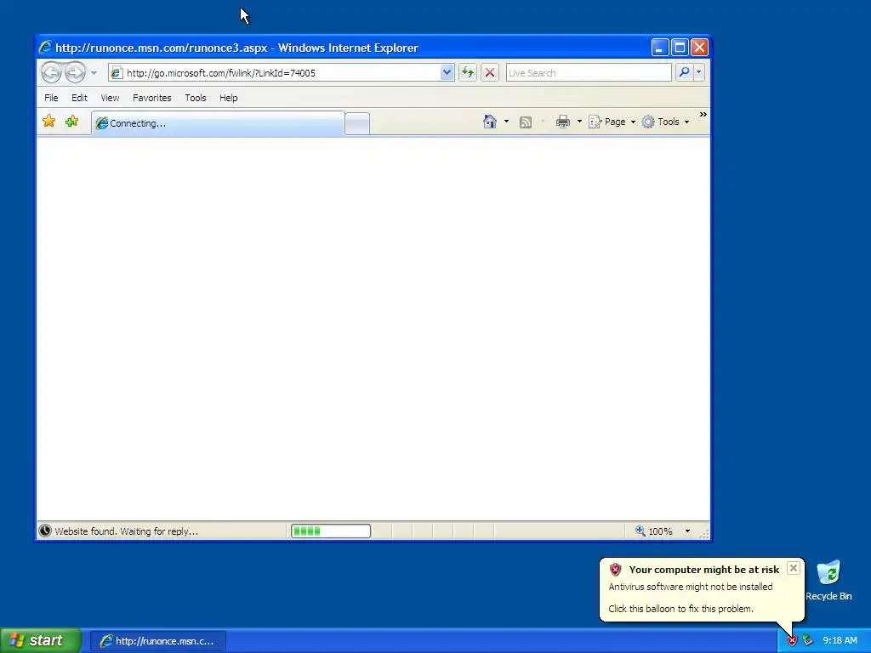Click the Forward navigation arrow button

[75, 72]
